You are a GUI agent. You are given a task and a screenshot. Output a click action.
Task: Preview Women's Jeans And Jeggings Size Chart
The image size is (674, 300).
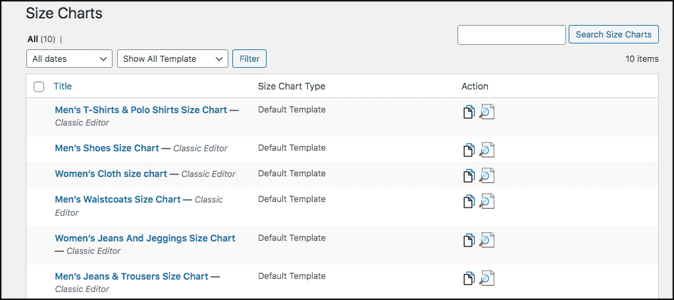(x=486, y=240)
